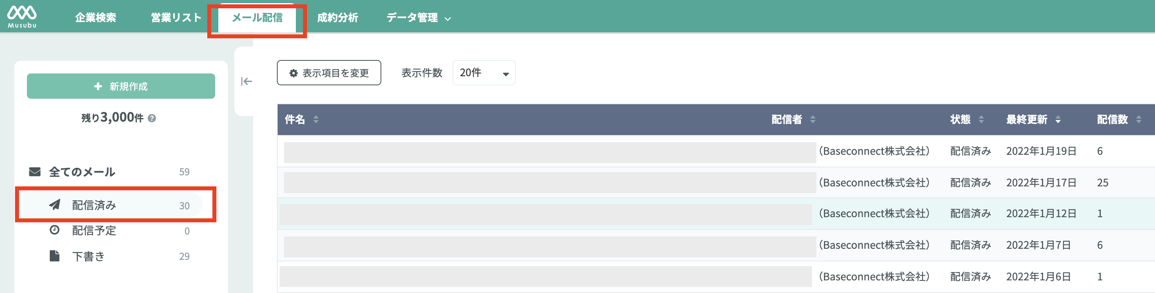Screen dimensions: 1155x293
Task: Open the 営業リスト tab
Action: [176, 17]
